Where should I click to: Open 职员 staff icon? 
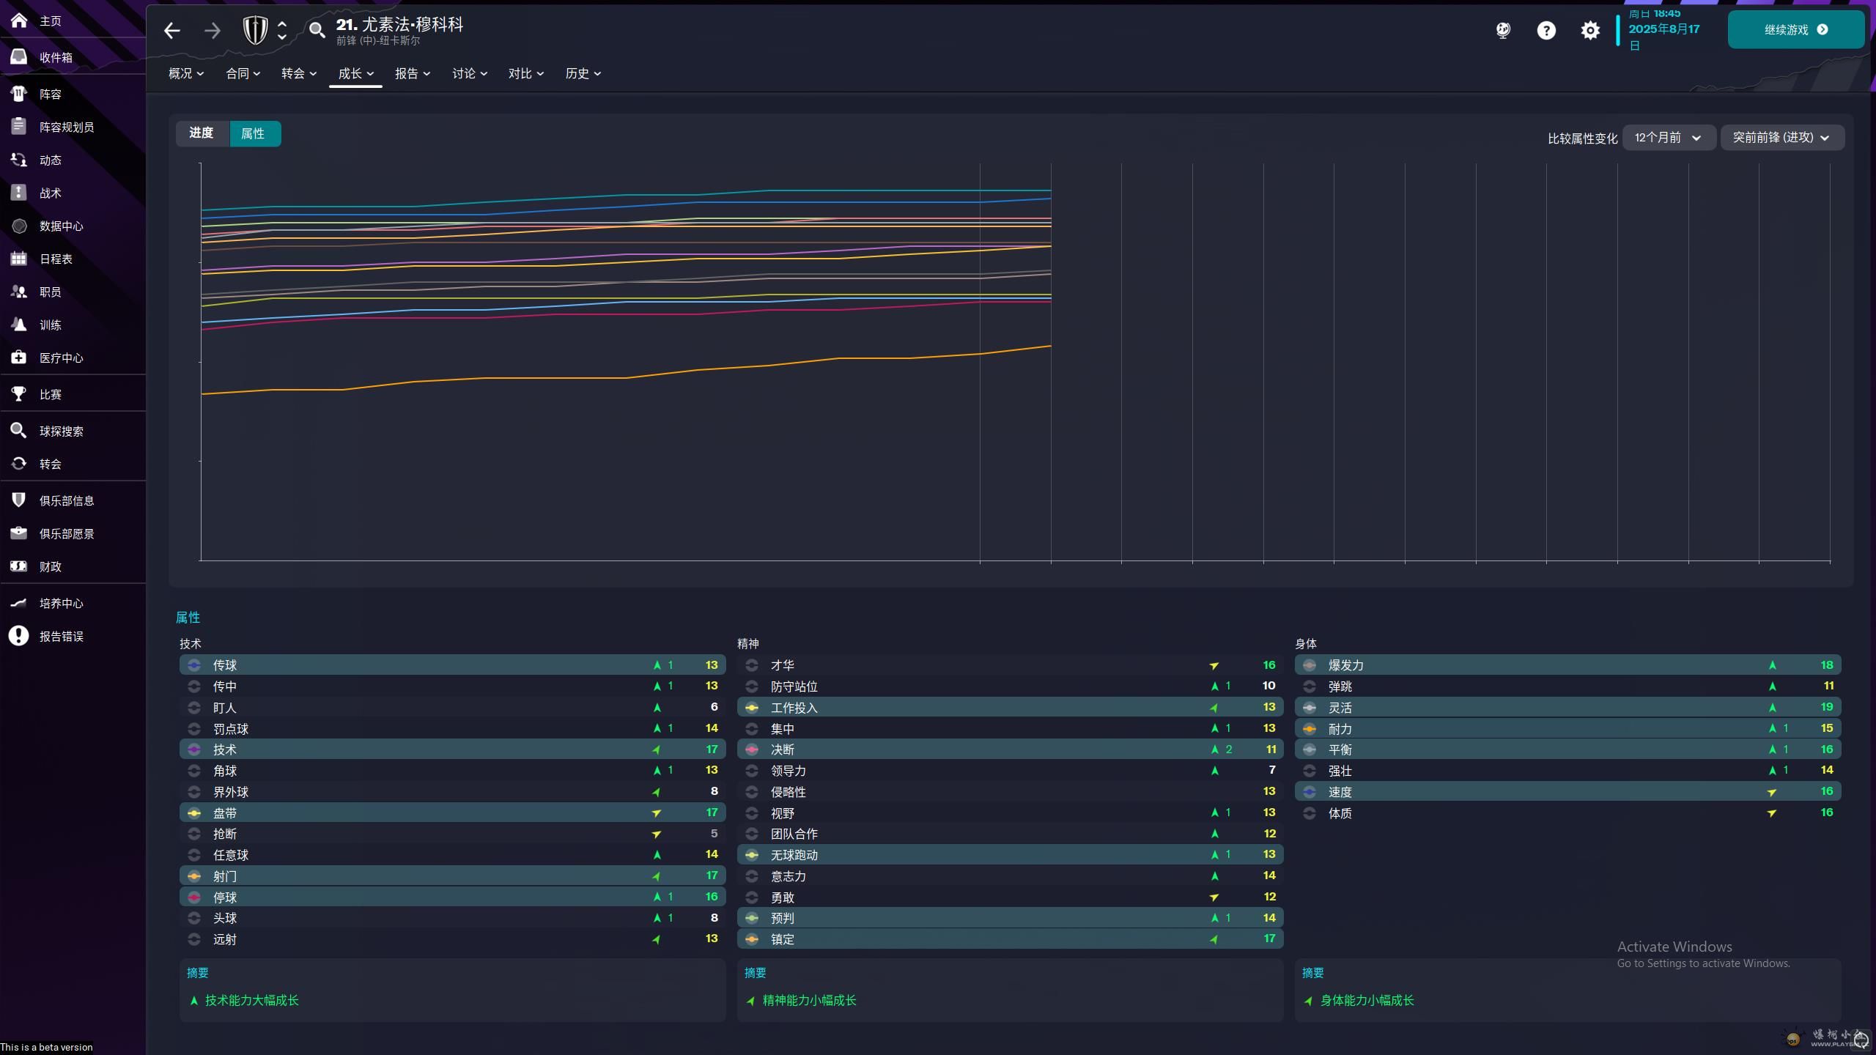click(x=19, y=292)
